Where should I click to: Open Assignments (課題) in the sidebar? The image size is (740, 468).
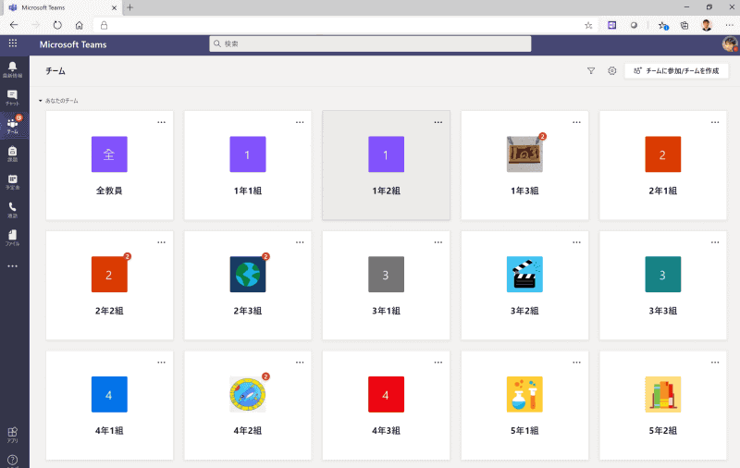click(x=12, y=154)
